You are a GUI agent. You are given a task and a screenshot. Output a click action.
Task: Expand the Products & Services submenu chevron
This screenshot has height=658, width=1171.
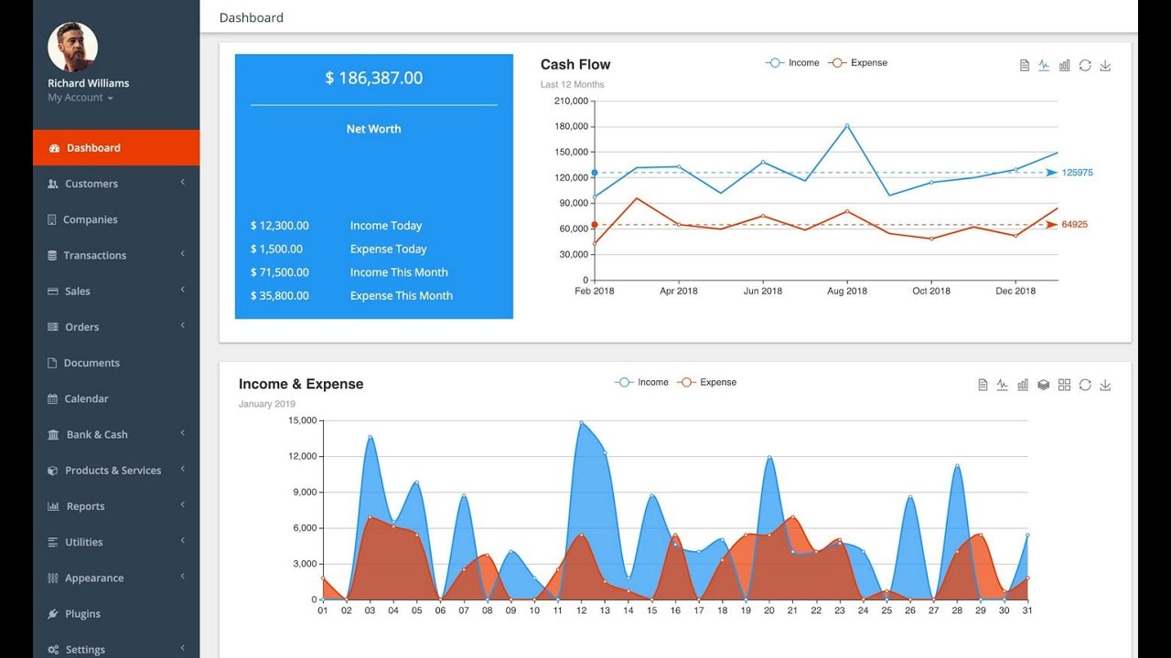[x=183, y=469]
